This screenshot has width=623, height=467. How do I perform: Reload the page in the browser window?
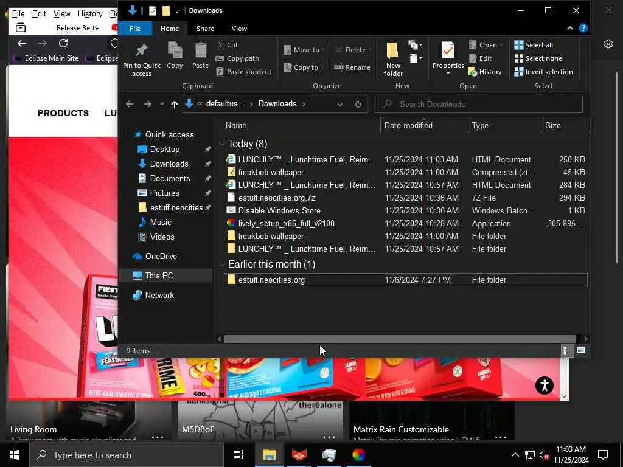pos(63,43)
